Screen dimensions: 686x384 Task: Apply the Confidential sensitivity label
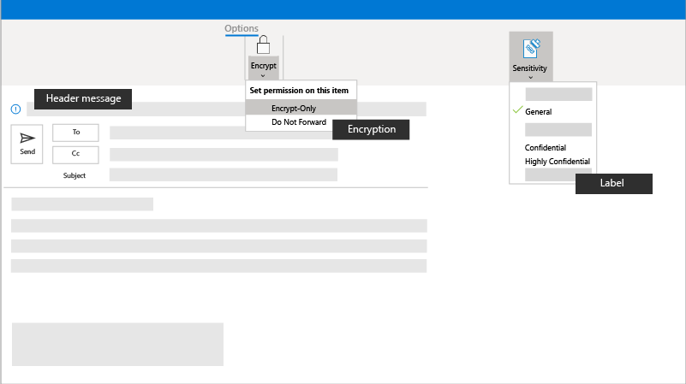pyautogui.click(x=545, y=148)
